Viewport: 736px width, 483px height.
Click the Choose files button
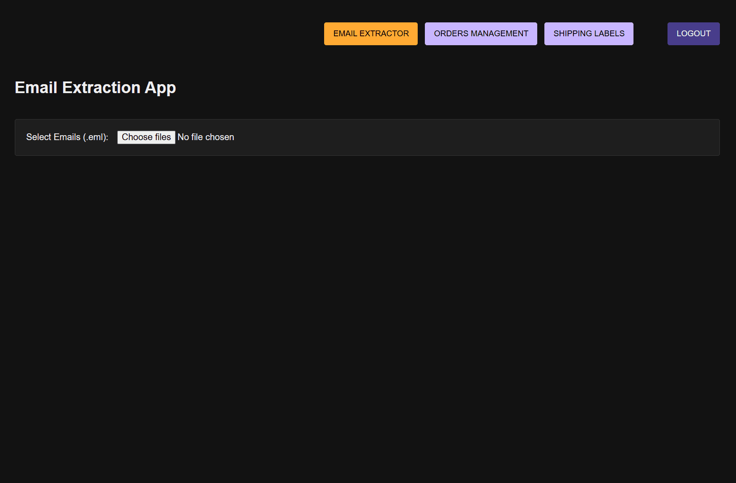(146, 137)
